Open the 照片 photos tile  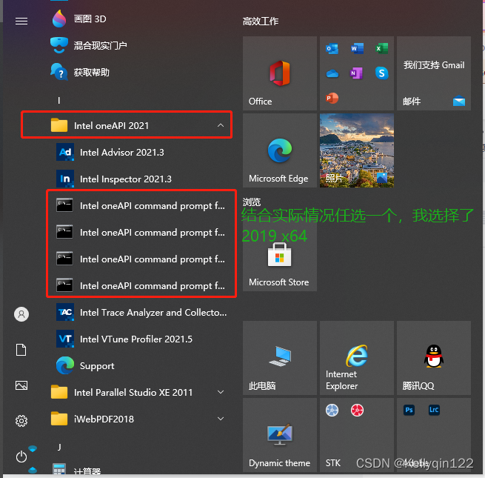pyautogui.click(x=357, y=150)
